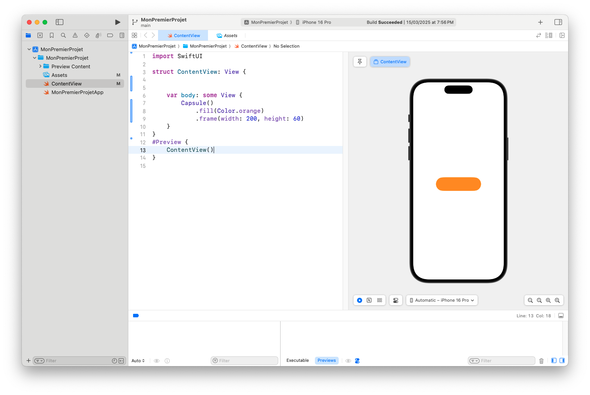The width and height of the screenshot is (590, 395).
Task: Open the Breakpoint navigator
Action: tap(110, 36)
